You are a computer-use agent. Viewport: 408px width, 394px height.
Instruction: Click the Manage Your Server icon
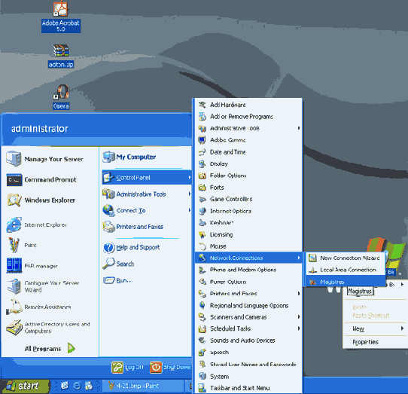tap(14, 159)
